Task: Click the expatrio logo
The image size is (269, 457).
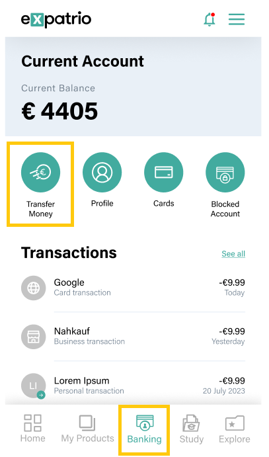Action: point(56,20)
